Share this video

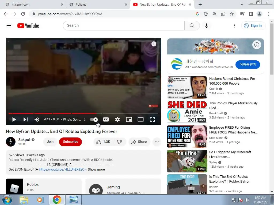[139, 142]
